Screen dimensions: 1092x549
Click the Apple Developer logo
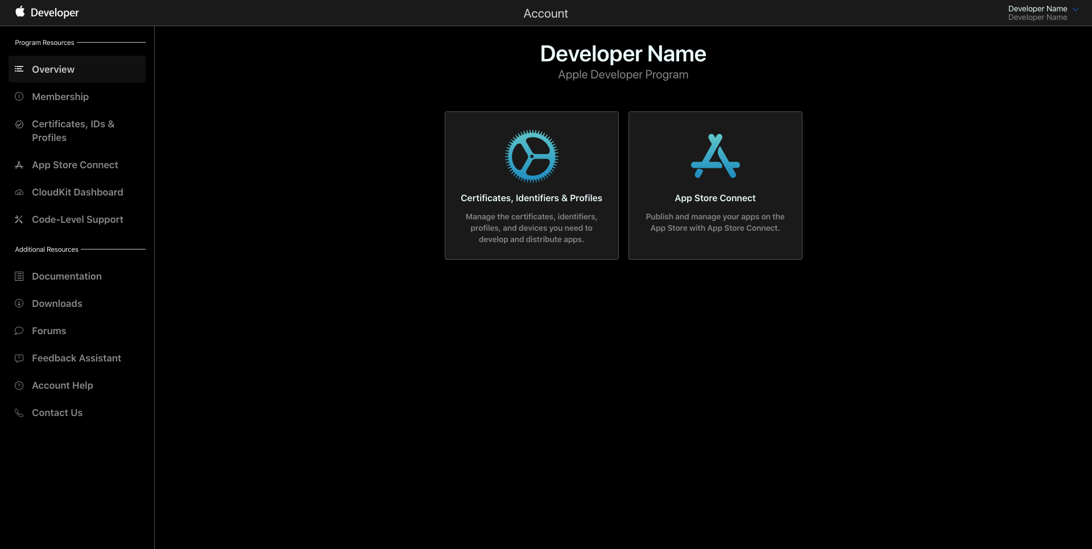click(x=47, y=12)
